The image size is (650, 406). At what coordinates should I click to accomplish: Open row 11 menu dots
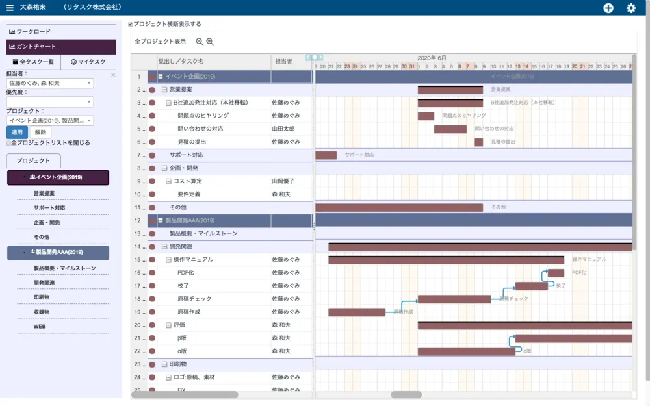tap(144, 208)
